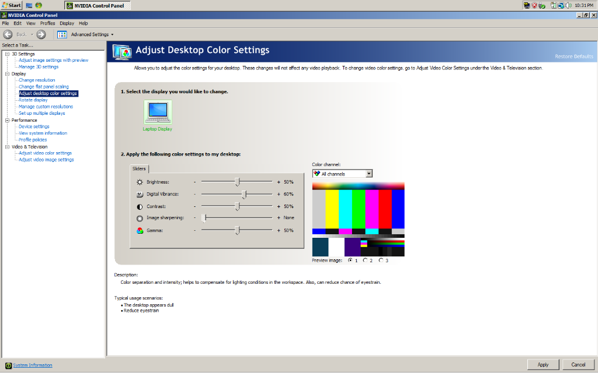Viewport: 598px width, 373px height.
Task: Click the Brightness plus increase sign
Action: [x=279, y=182]
